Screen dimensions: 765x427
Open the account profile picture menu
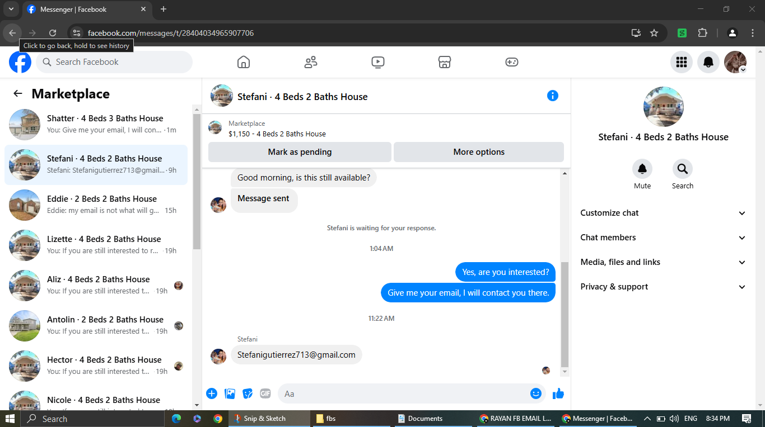tap(735, 62)
